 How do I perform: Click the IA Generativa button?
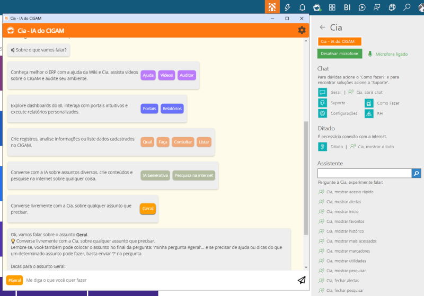tap(155, 175)
